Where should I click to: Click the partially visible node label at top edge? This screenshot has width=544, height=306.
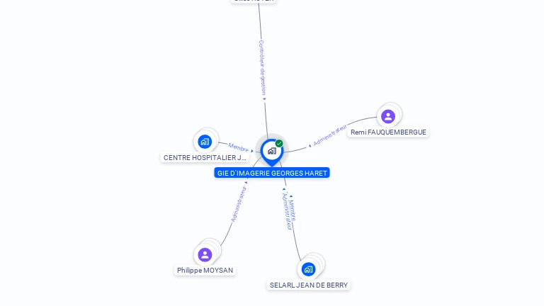254,1
